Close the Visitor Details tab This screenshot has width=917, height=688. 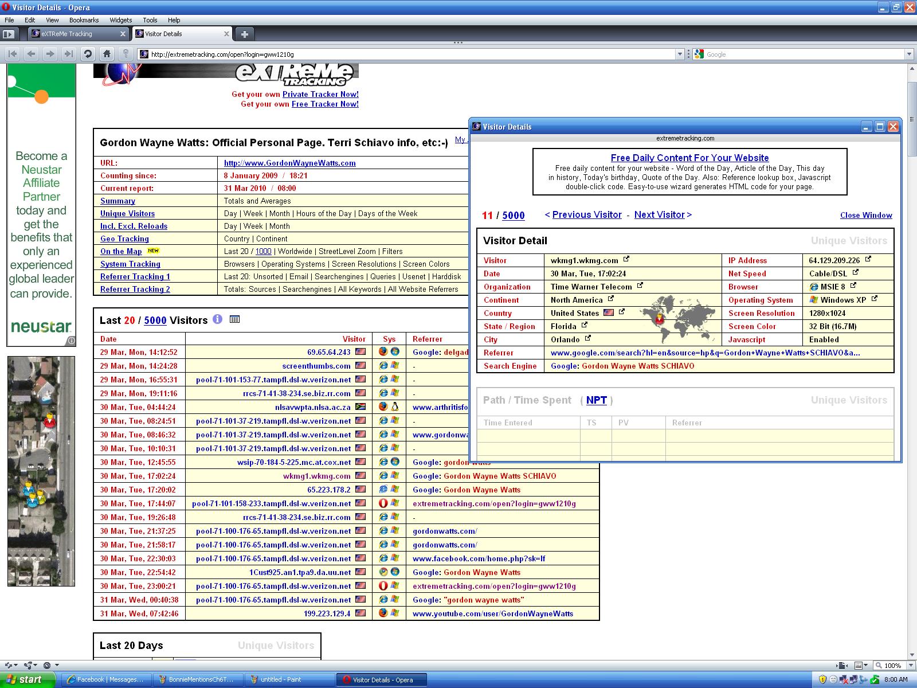click(x=226, y=34)
